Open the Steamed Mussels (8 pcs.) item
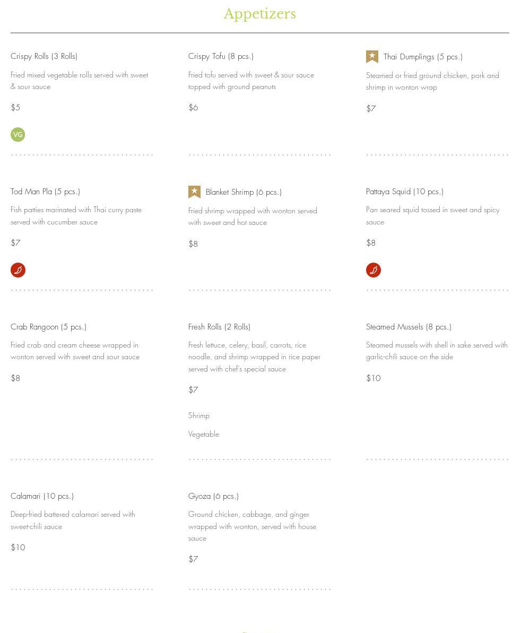This screenshot has height=633, width=512. [x=409, y=327]
